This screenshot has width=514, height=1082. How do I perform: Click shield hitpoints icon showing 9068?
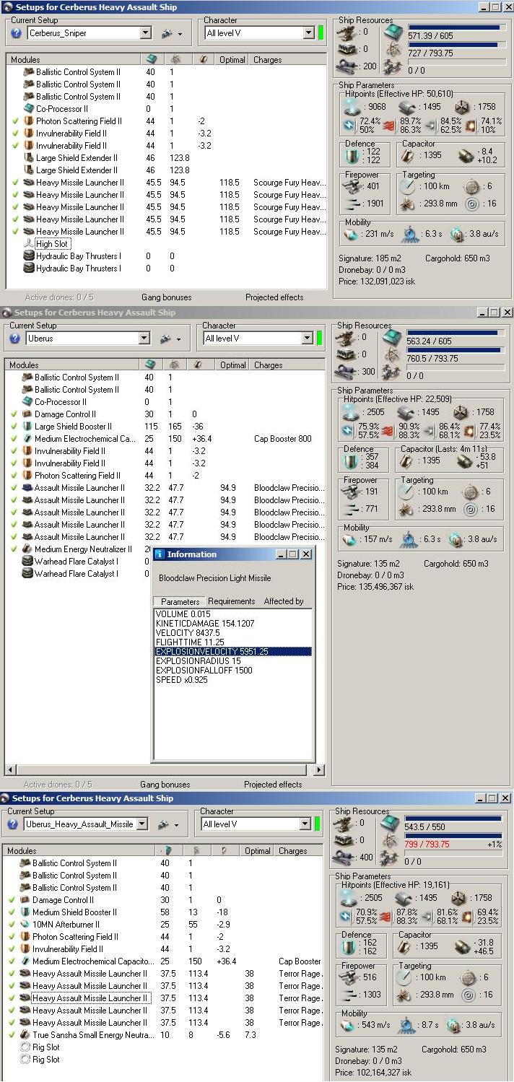tap(352, 107)
